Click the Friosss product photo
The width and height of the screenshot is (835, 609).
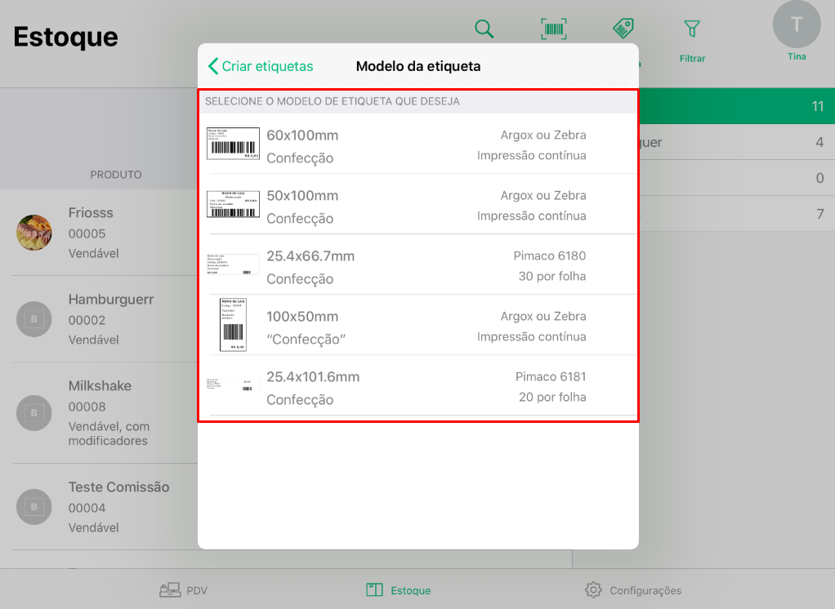(x=34, y=233)
